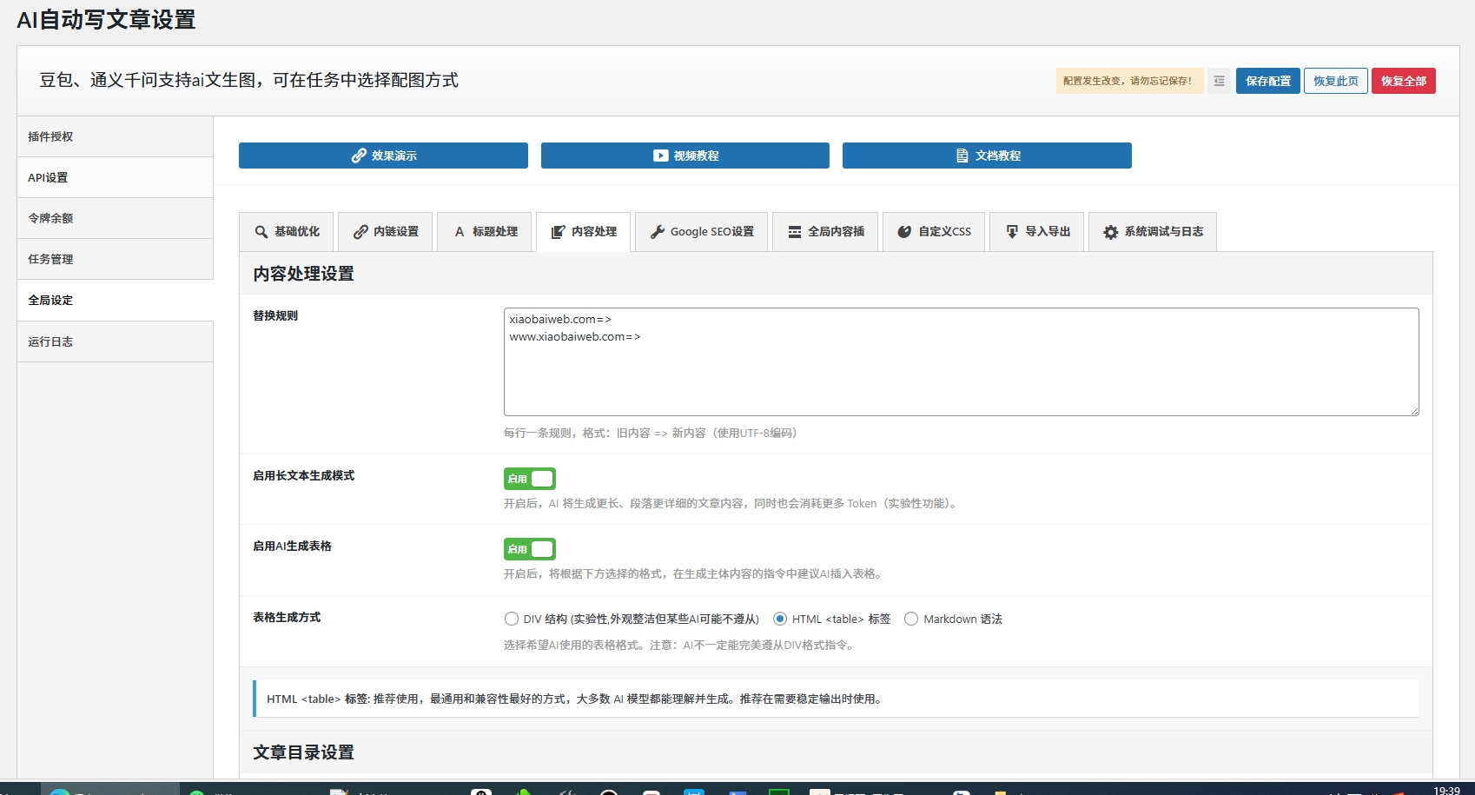Open the 文档教程 documentation button
The width and height of the screenshot is (1475, 795).
[987, 156]
